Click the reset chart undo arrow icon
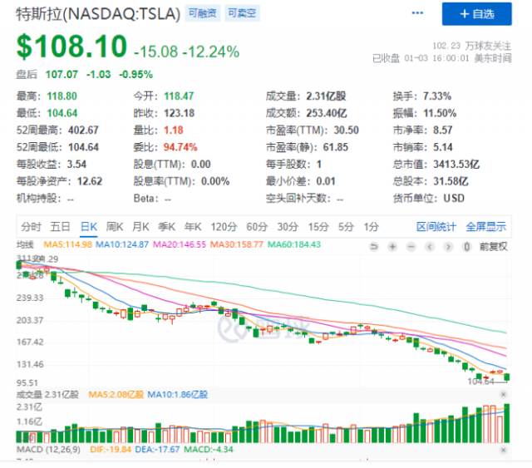 click(374, 247)
